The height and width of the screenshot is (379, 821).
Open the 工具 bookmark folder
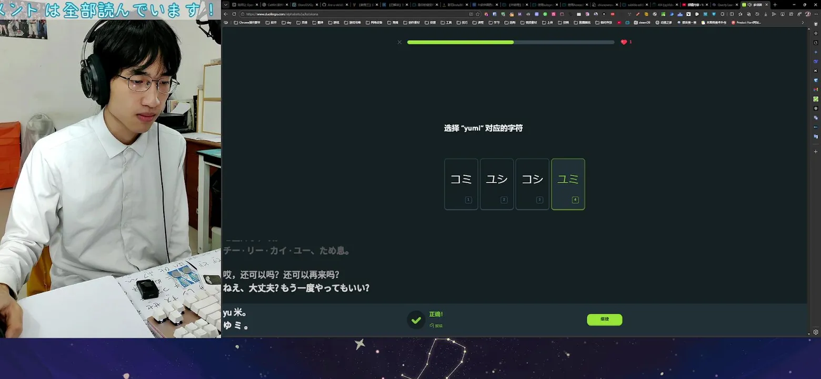(446, 23)
